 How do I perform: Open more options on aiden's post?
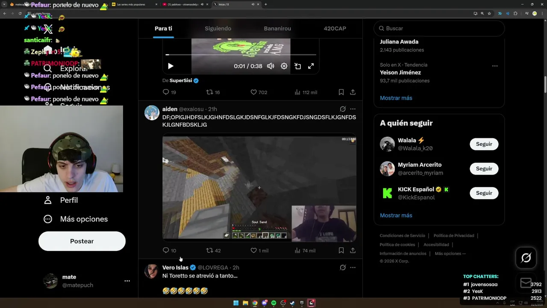click(x=353, y=109)
